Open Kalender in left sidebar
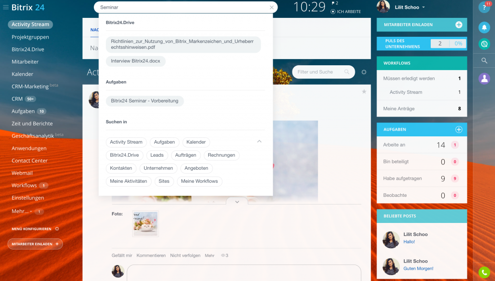 click(x=22, y=74)
